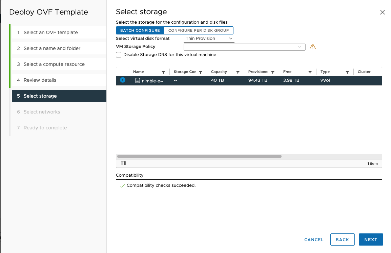391x253 pixels.
Task: Click the Type column filter icon
Action: pos(347,72)
